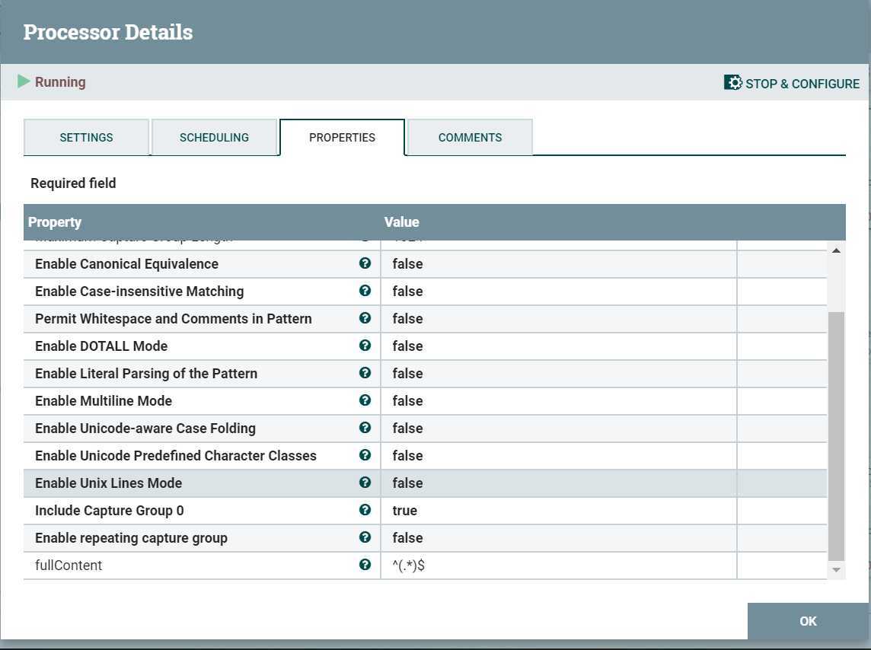Open the Scheduling tab

click(x=214, y=137)
